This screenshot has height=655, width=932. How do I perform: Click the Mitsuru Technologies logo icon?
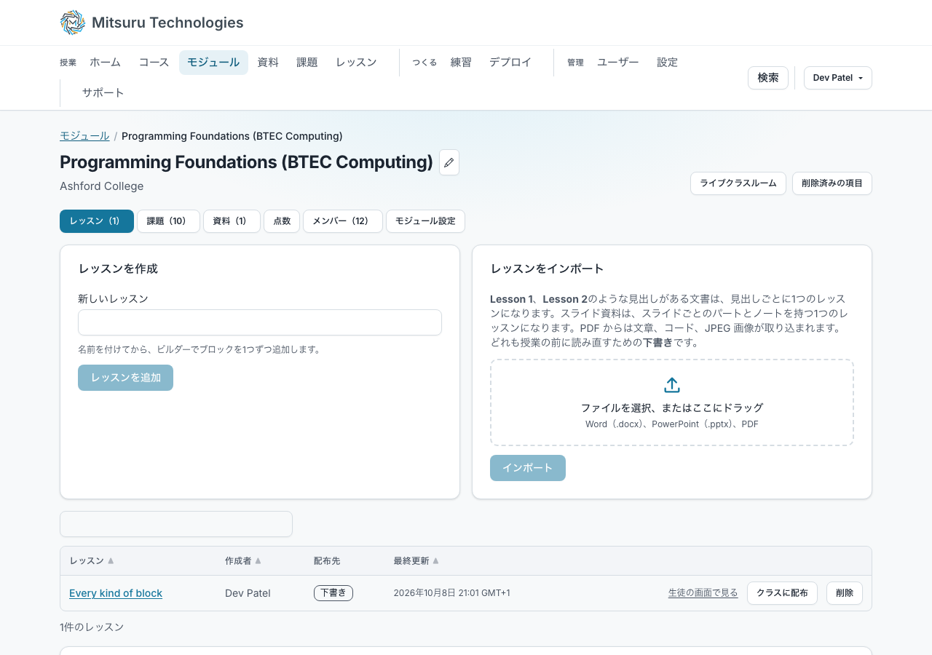(73, 23)
